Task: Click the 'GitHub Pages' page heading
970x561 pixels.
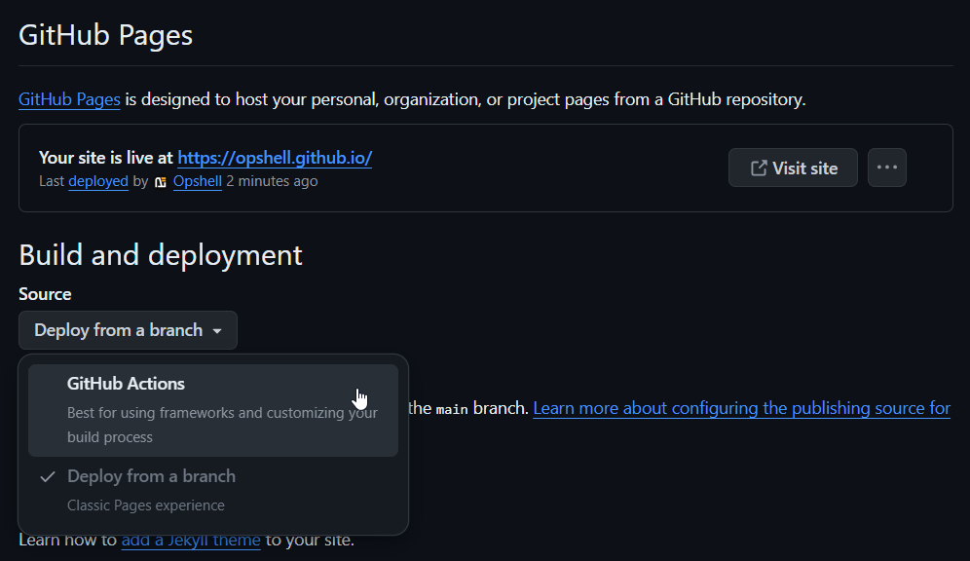Action: [x=106, y=35]
